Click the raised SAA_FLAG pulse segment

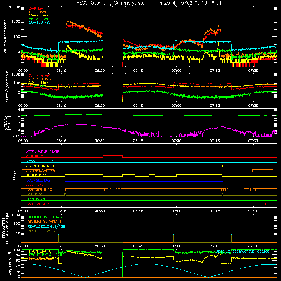(112, 184)
